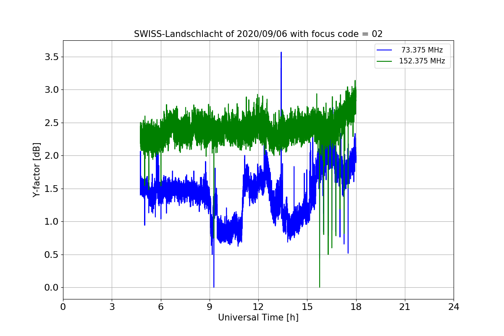Click x-axis tick label 9

tap(210, 307)
